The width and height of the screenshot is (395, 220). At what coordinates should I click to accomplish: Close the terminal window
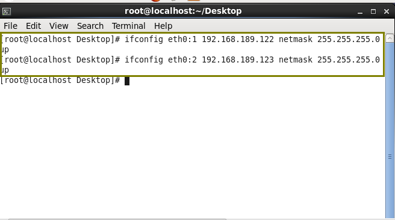tap(387, 11)
